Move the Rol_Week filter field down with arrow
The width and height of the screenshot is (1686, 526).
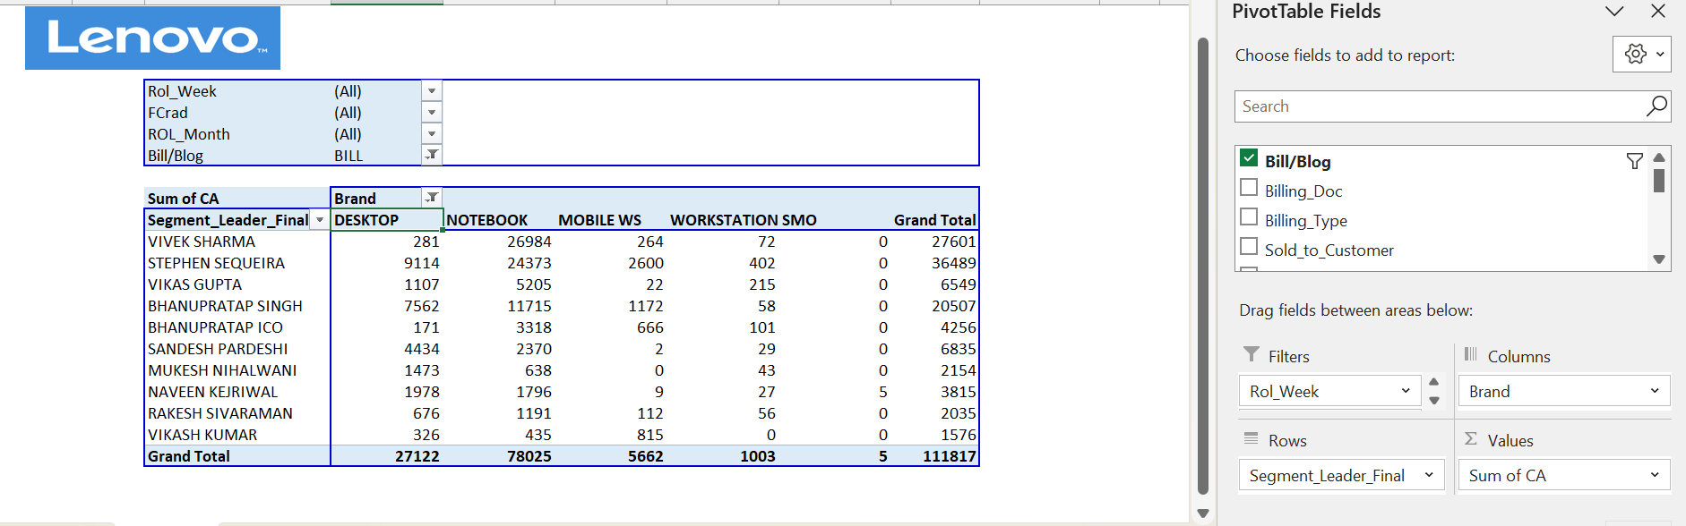[x=1434, y=400]
